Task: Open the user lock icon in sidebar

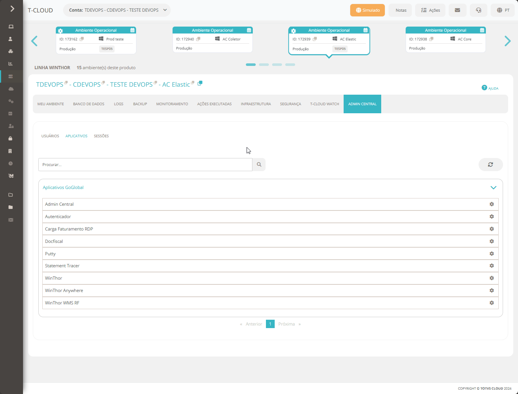Action: (11, 126)
